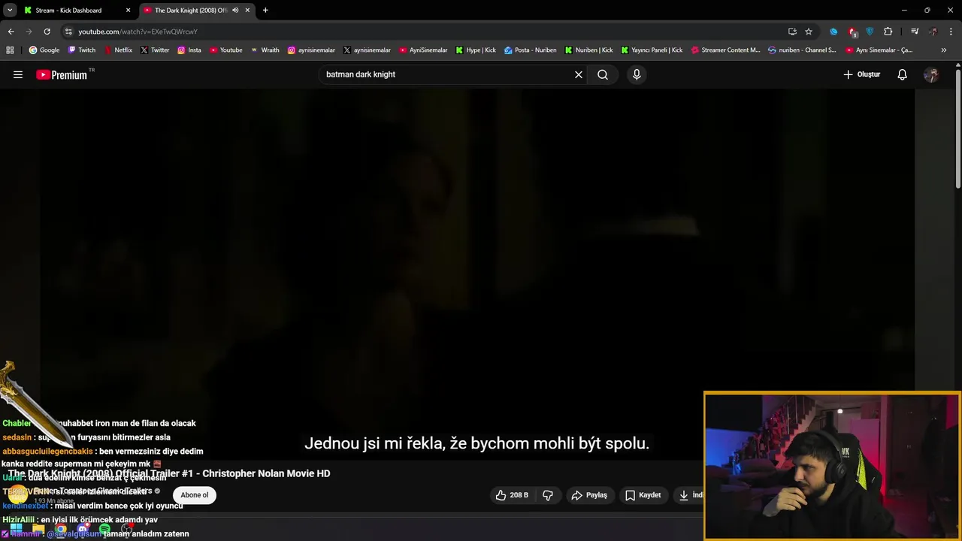962x541 pixels.
Task: Open the Twitch bookmark
Action: [82, 50]
